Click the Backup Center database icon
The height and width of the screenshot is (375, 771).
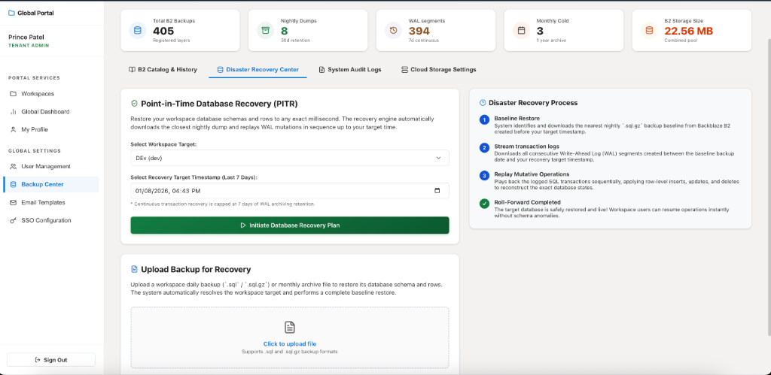click(x=14, y=185)
